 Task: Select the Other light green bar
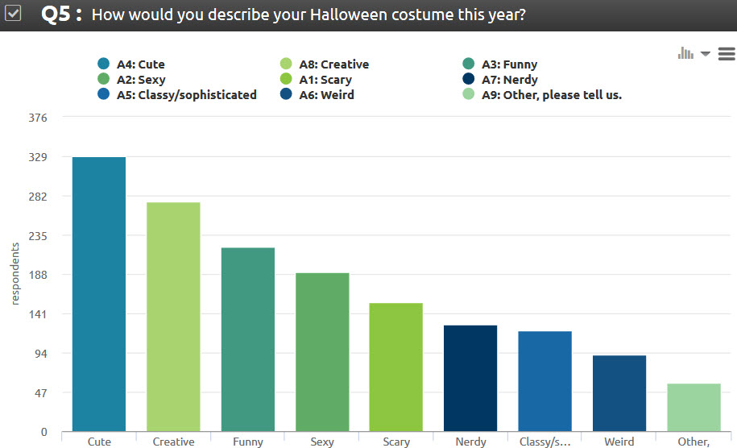694,407
